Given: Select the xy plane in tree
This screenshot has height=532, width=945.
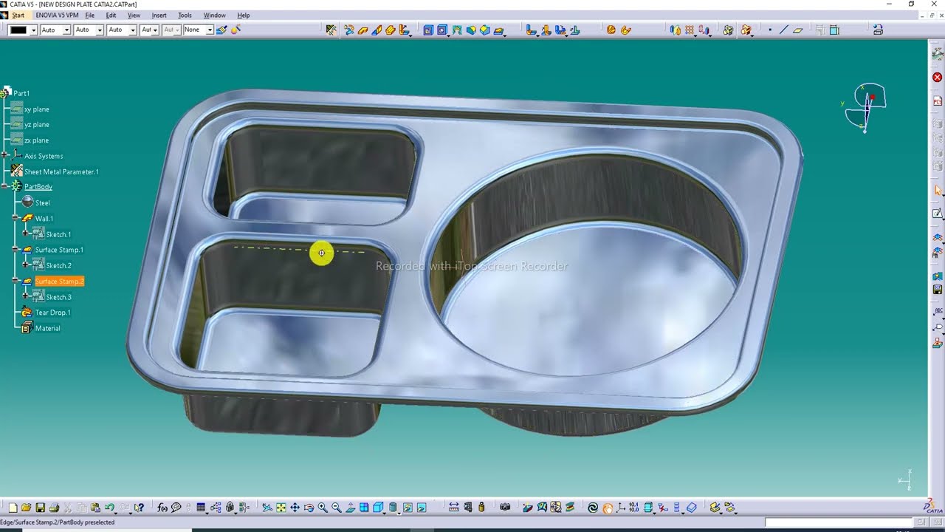Looking at the screenshot, I should pos(36,109).
